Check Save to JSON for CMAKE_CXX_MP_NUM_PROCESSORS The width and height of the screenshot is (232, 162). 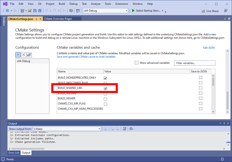(x=200, y=109)
